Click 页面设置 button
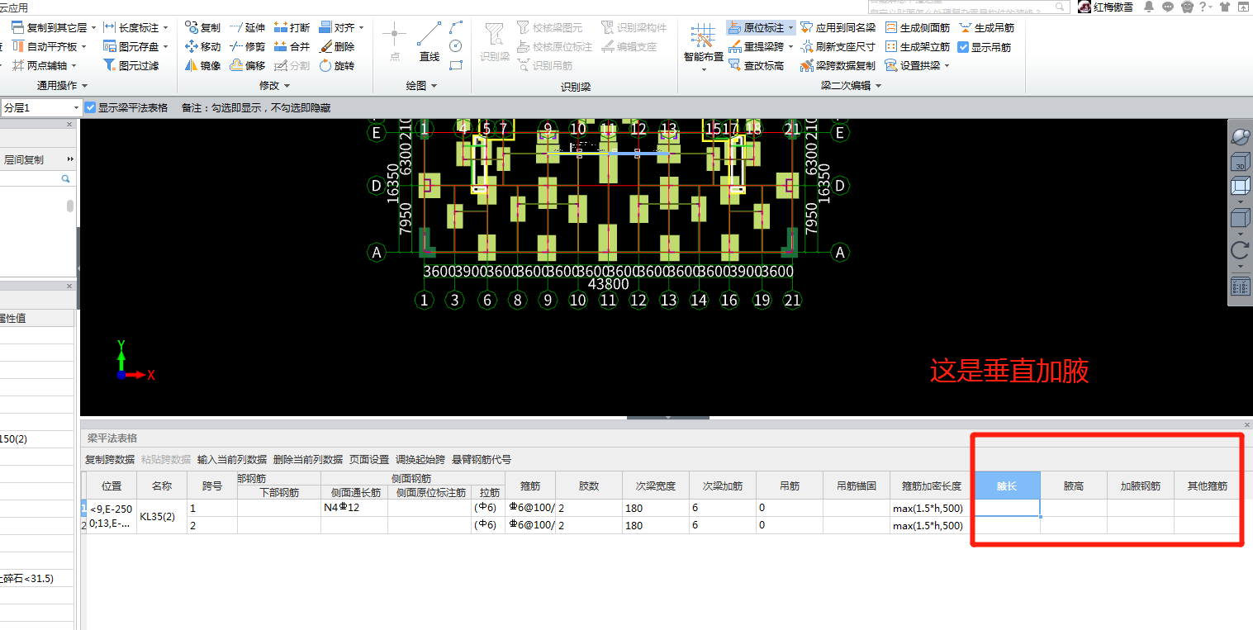The width and height of the screenshot is (1253, 630). [369, 459]
